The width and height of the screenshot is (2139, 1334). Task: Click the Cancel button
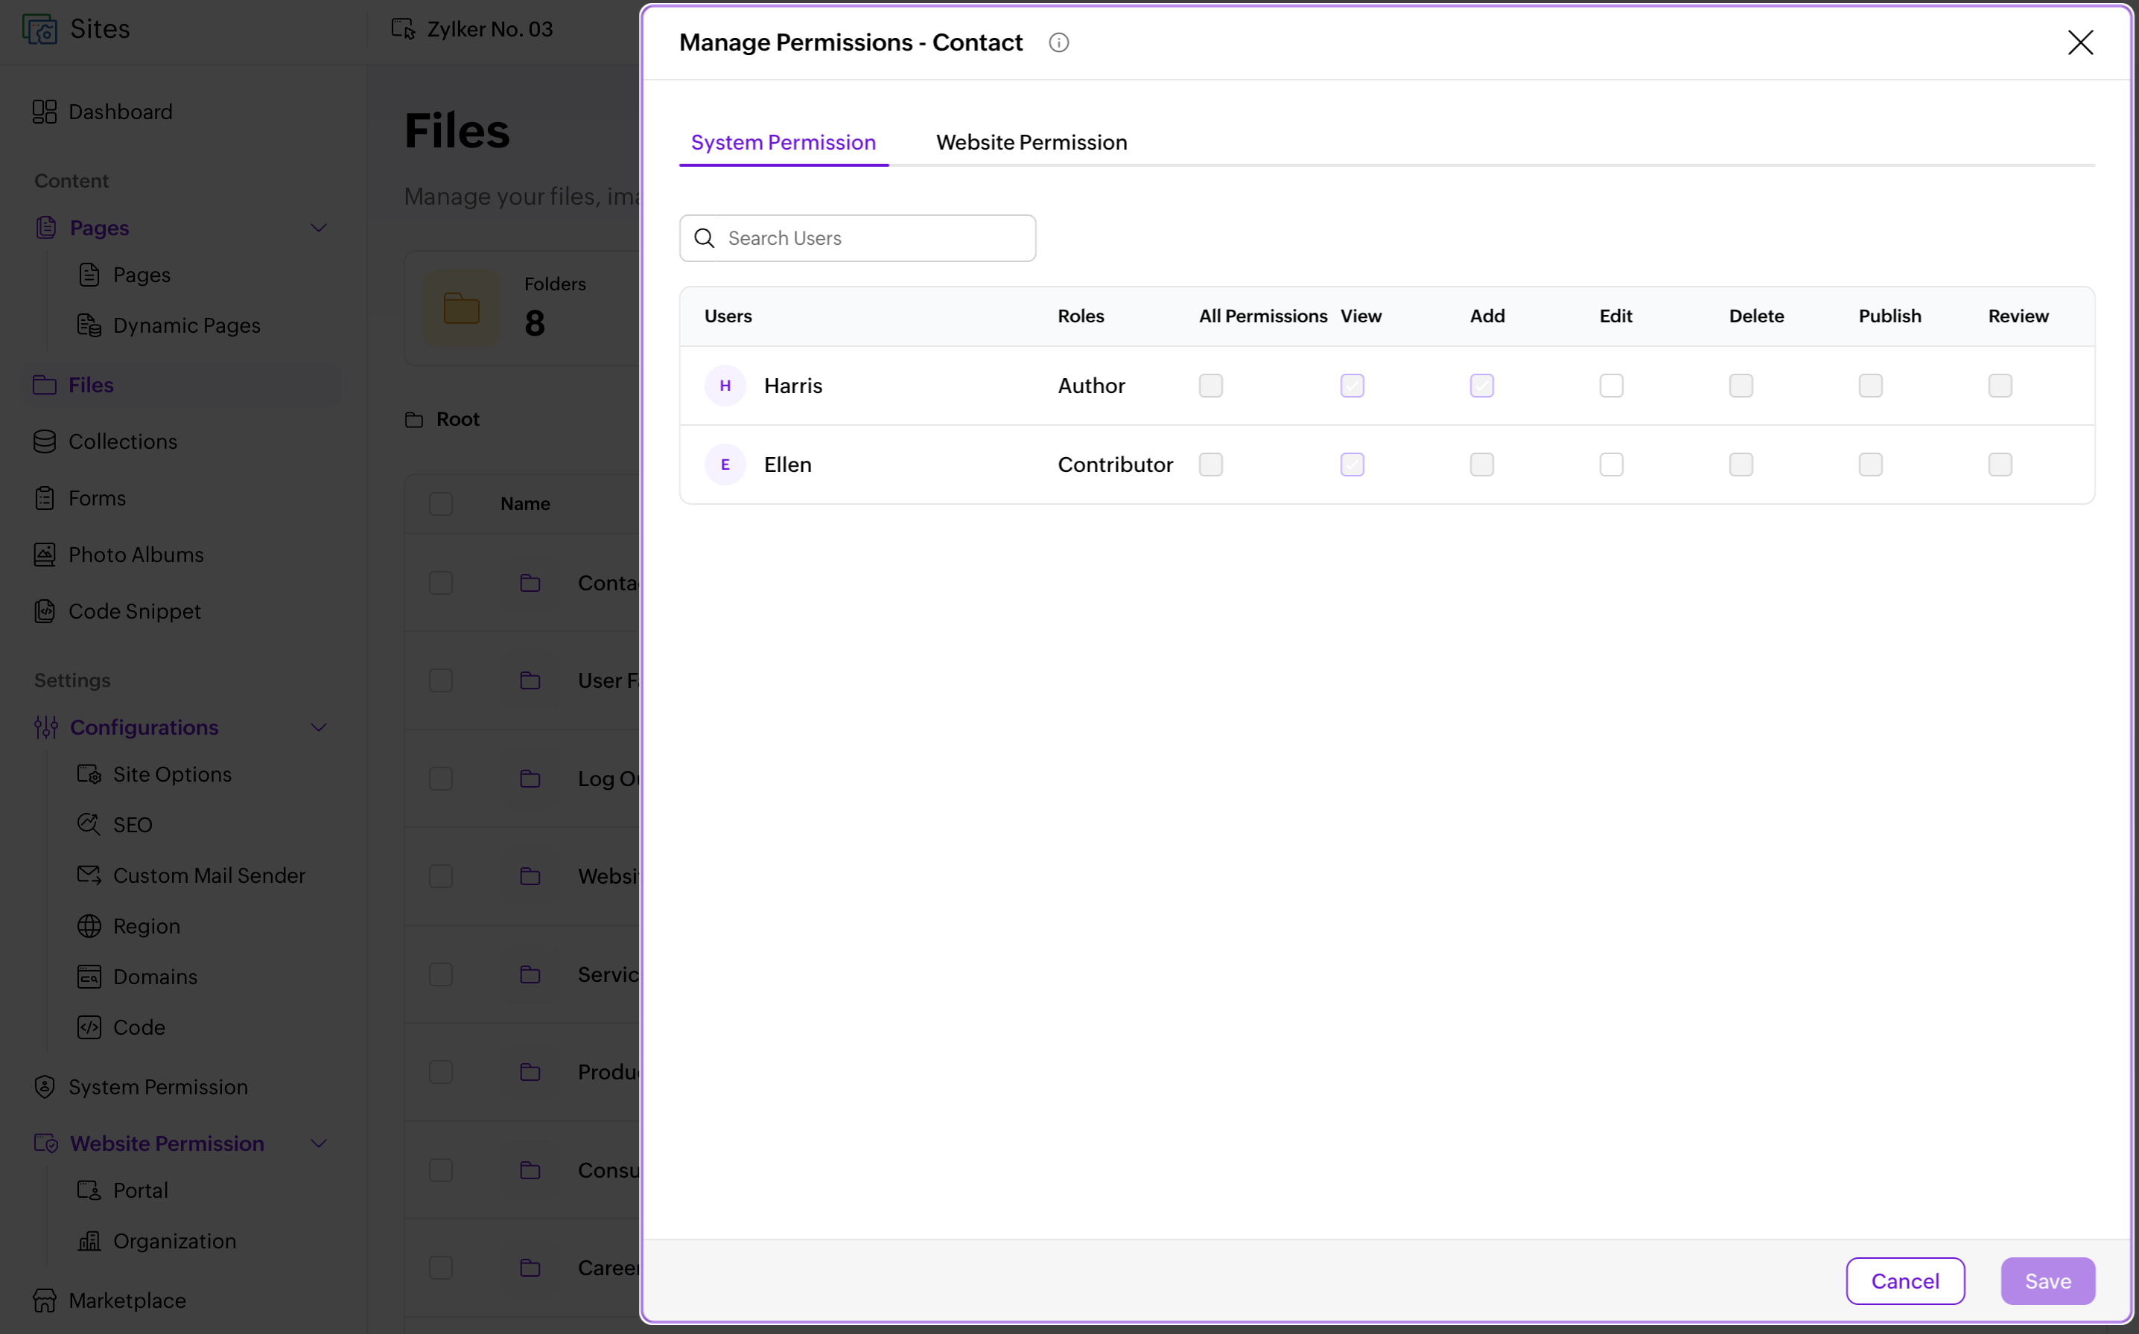(x=1904, y=1280)
